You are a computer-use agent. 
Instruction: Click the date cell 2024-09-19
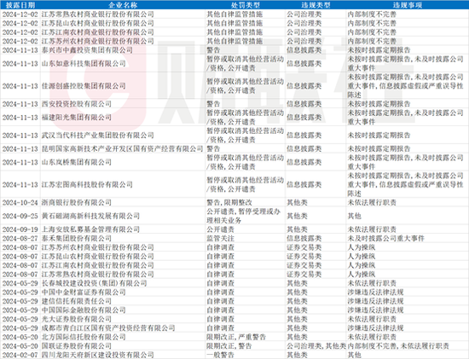[20, 229]
